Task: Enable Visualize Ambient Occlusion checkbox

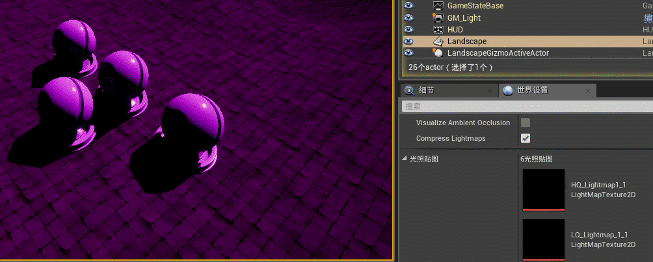Action: (526, 123)
